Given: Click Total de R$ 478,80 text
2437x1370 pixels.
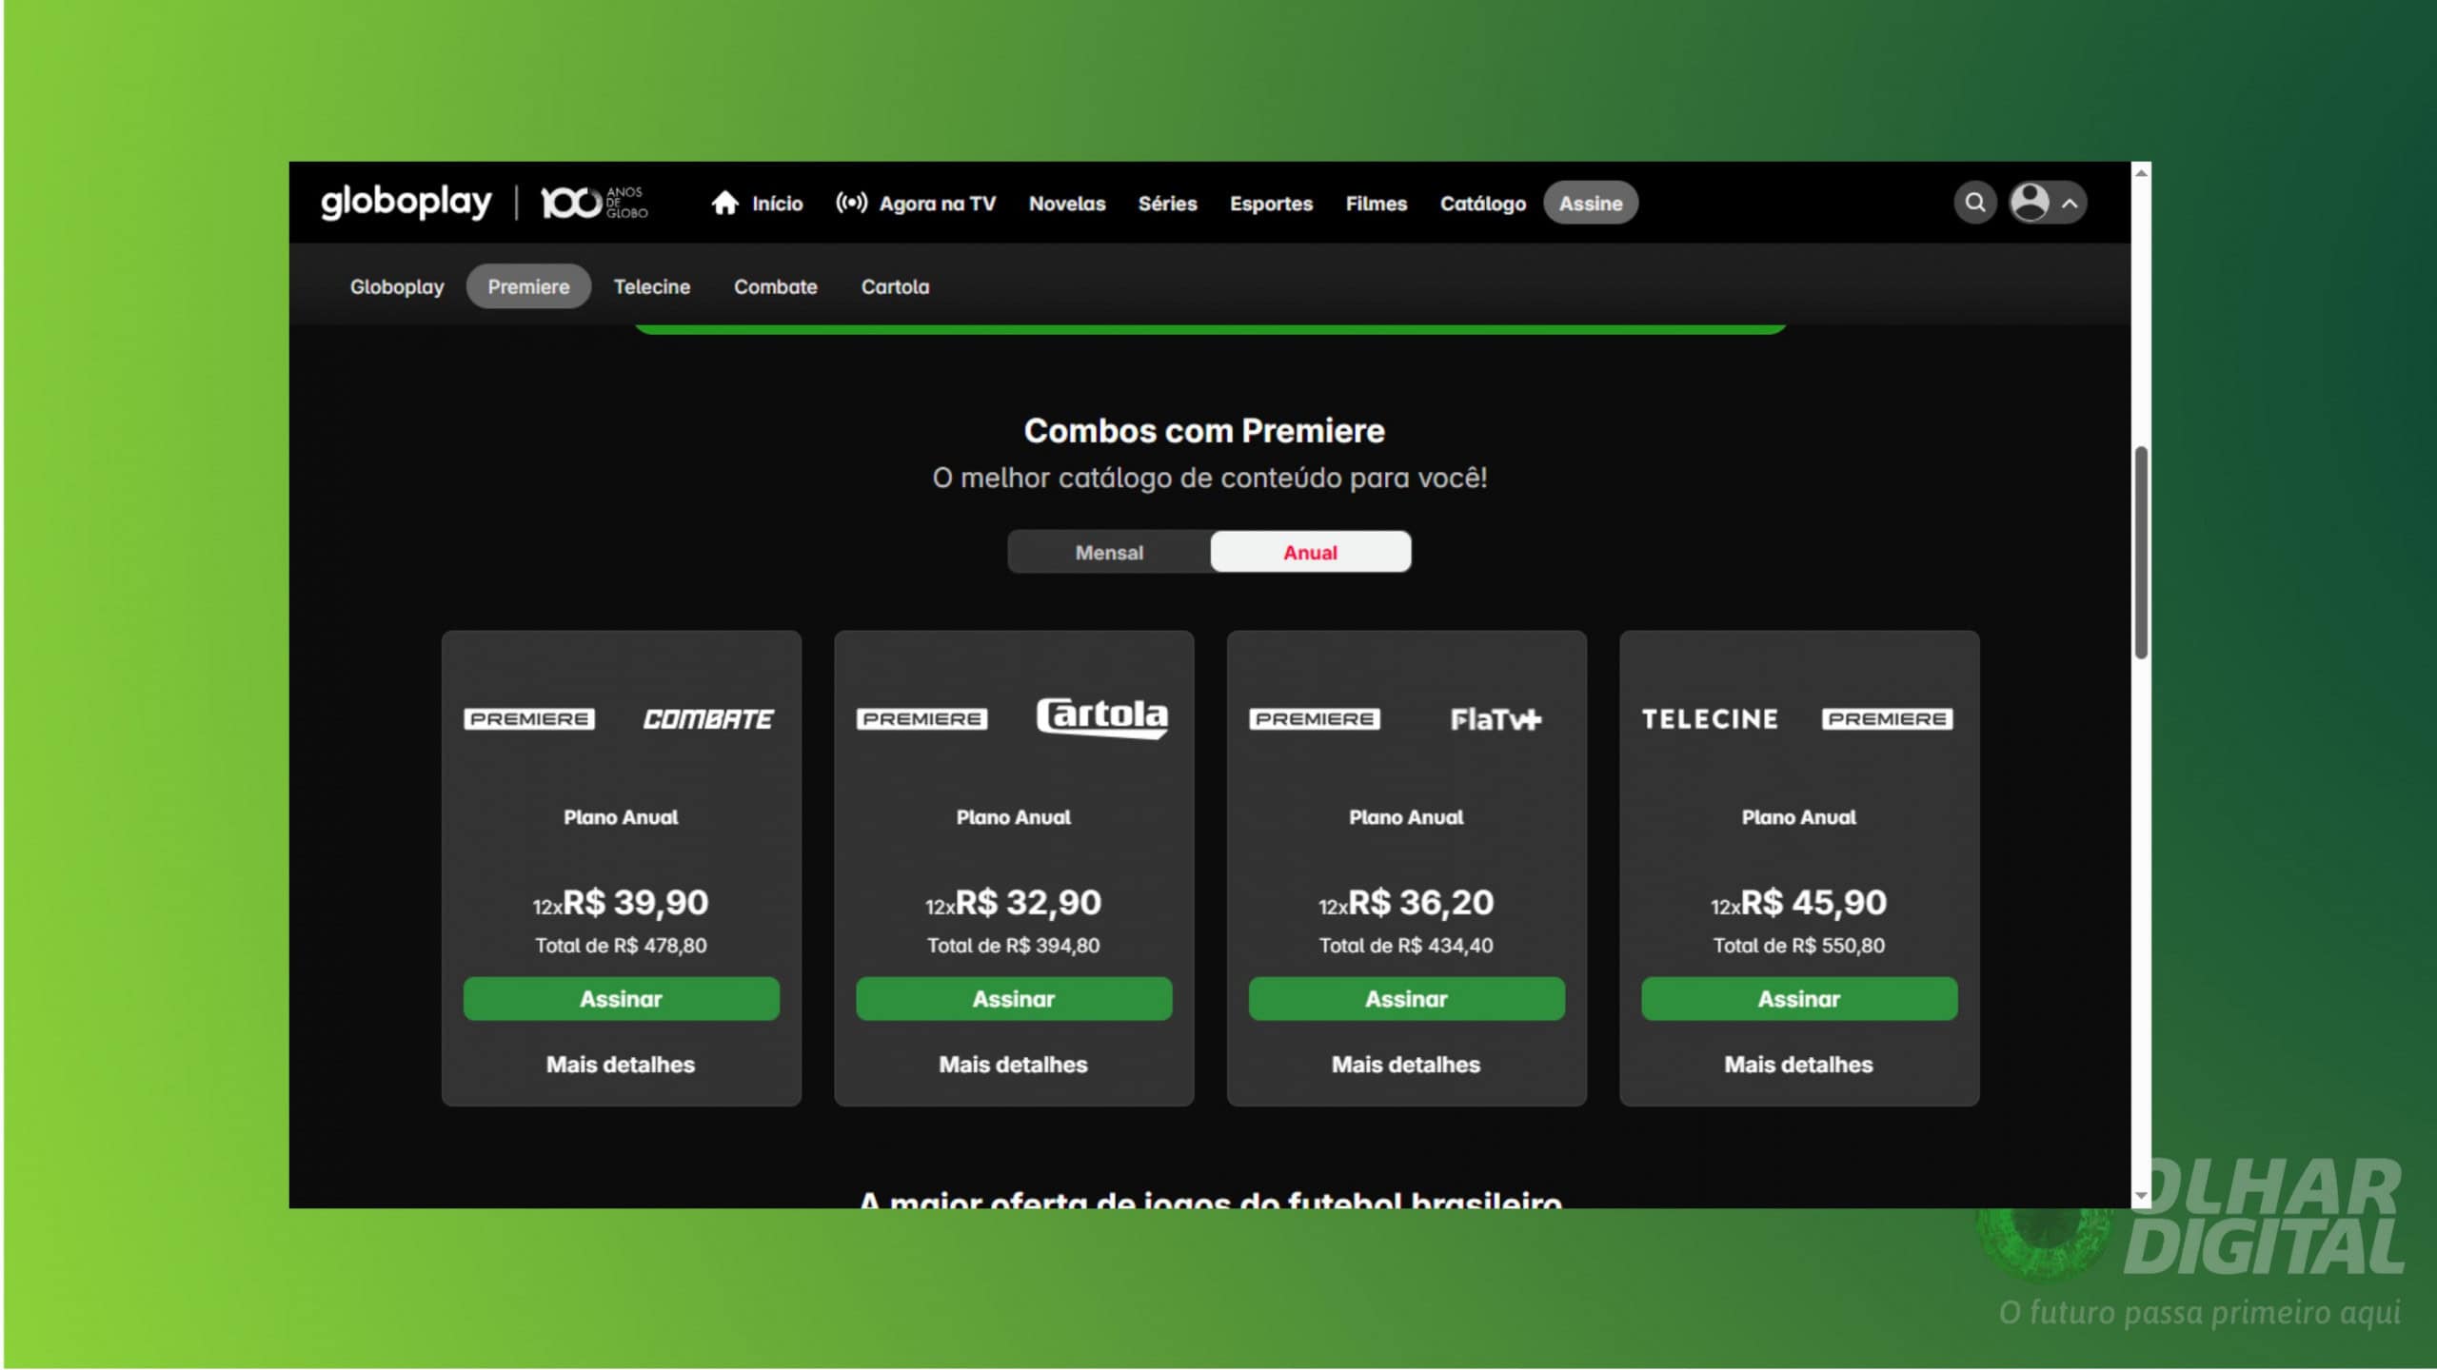Looking at the screenshot, I should pyautogui.click(x=621, y=946).
